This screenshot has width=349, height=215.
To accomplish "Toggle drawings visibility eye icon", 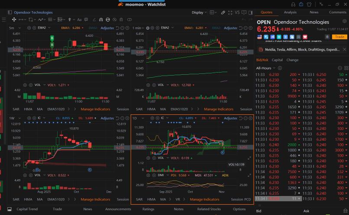I will click(x=114, y=19).
